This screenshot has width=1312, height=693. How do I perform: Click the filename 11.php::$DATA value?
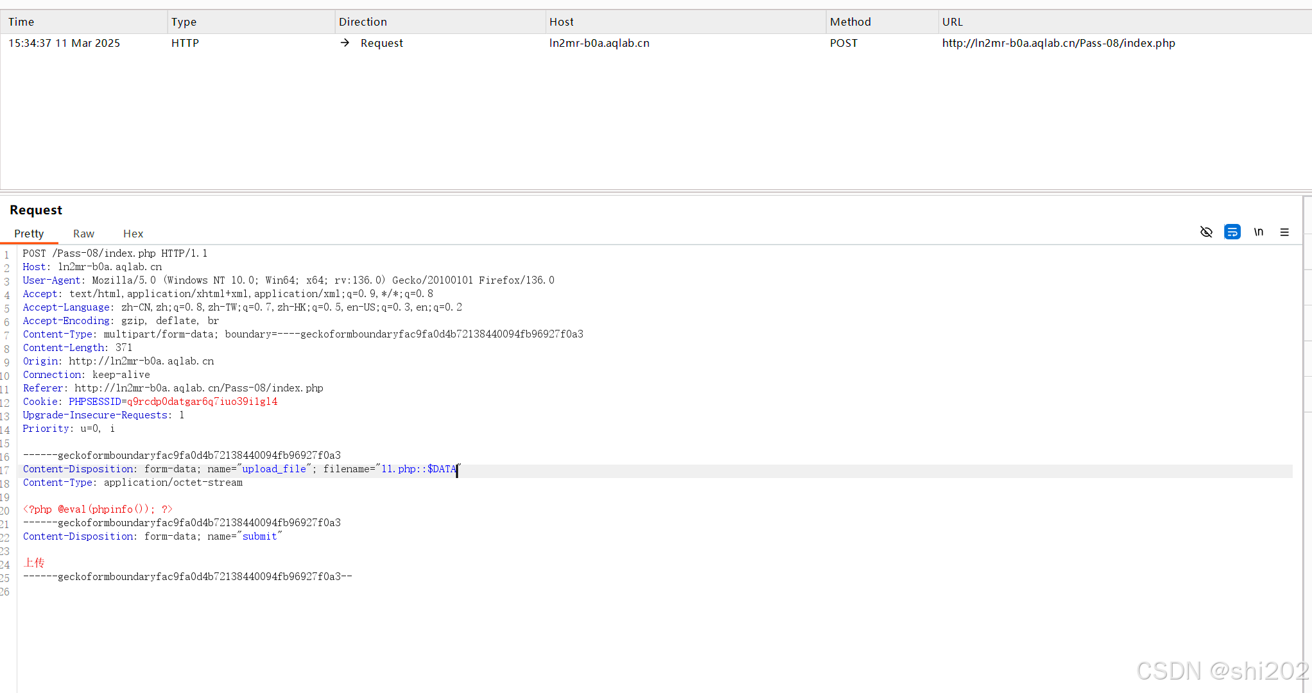pos(419,469)
